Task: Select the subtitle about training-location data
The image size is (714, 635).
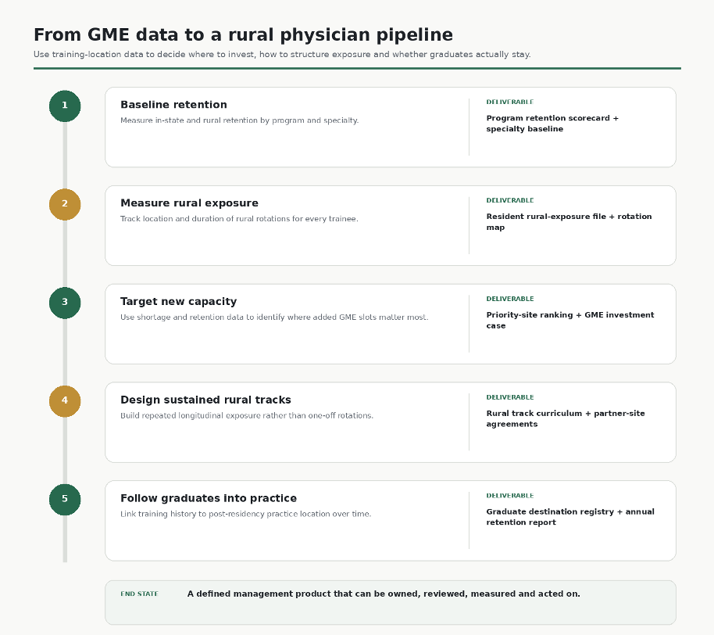Action: [282, 54]
